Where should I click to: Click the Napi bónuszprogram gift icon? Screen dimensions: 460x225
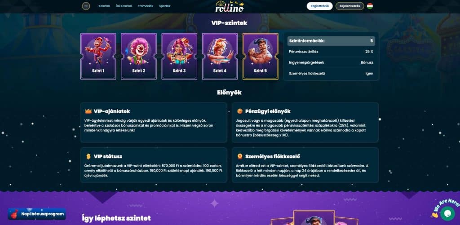point(14,214)
